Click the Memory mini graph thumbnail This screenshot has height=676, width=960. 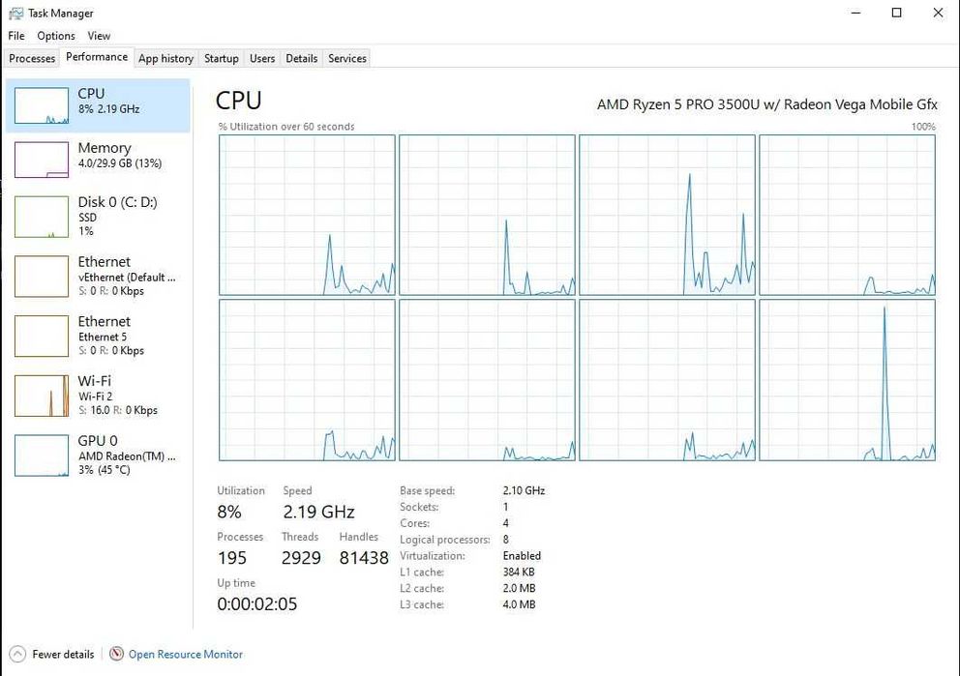point(41,160)
